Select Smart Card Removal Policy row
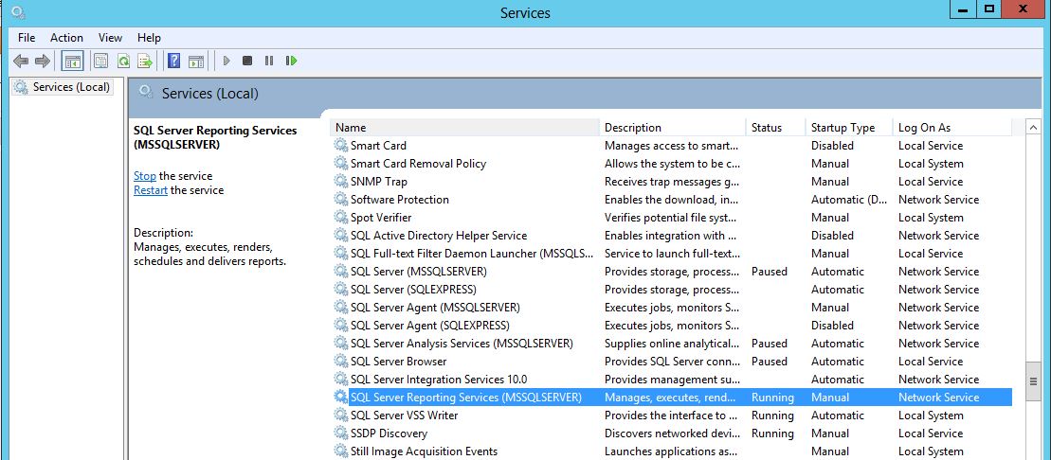 [672, 164]
